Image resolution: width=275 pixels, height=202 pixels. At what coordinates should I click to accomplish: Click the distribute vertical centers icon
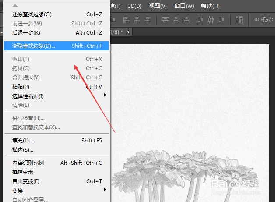click(176, 20)
